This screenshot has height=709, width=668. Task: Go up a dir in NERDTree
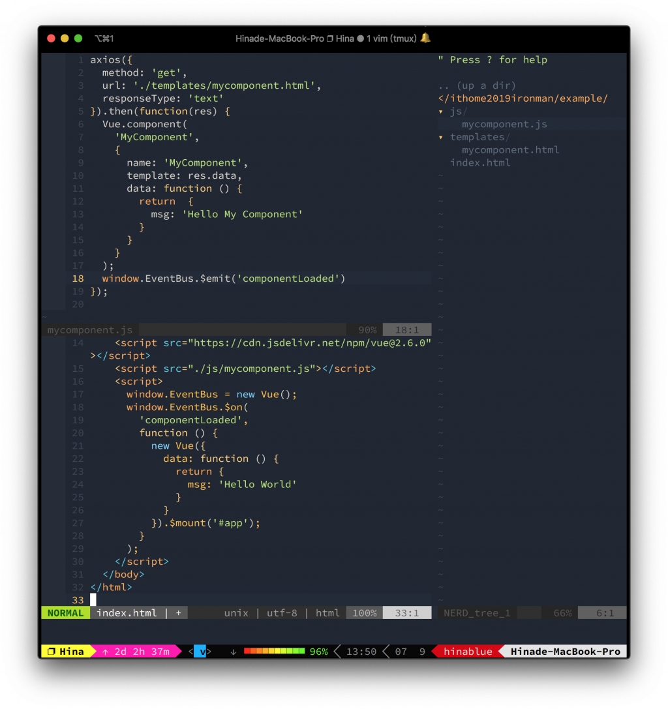click(x=477, y=85)
